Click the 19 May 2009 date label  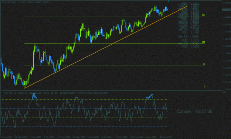pos(79,137)
